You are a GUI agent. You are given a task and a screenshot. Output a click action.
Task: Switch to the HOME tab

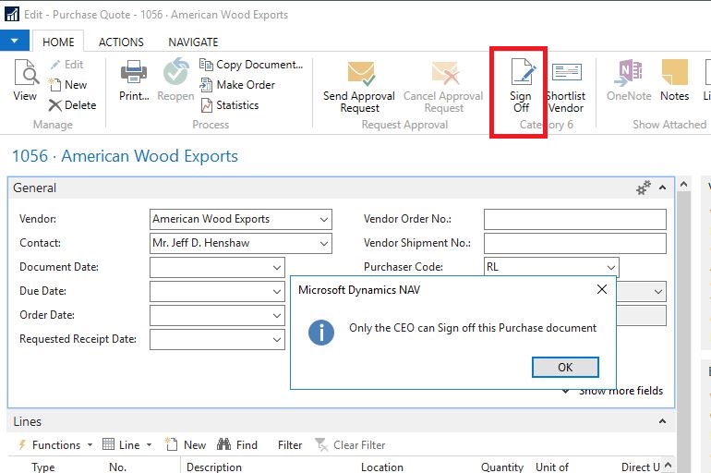(x=58, y=42)
